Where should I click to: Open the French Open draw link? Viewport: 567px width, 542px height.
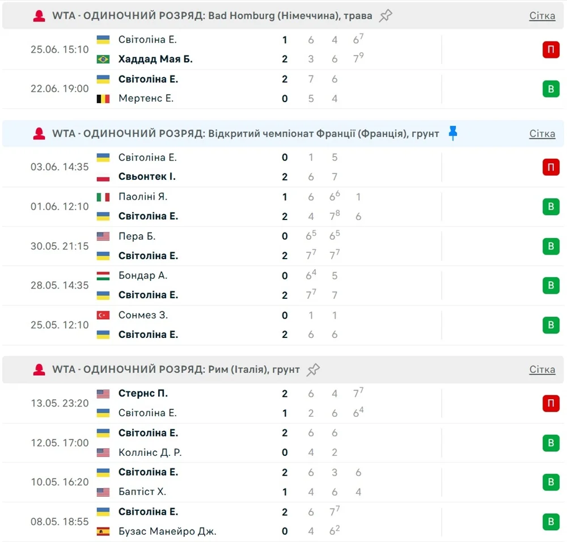tap(542, 134)
